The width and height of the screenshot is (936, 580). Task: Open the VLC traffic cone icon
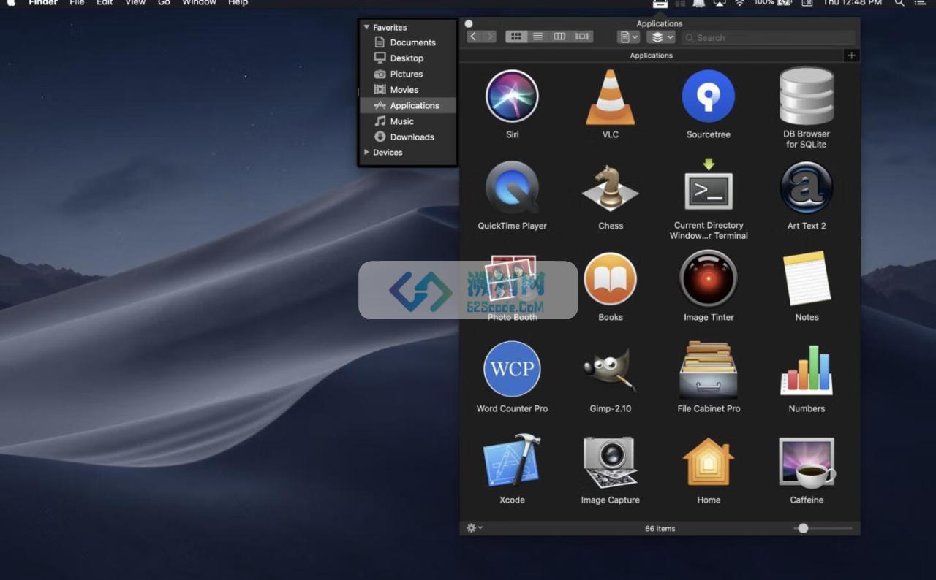pyautogui.click(x=610, y=96)
